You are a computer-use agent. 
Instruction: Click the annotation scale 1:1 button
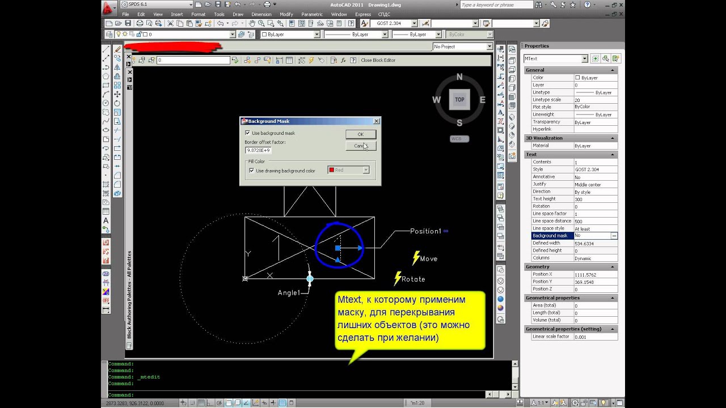[x=538, y=402]
